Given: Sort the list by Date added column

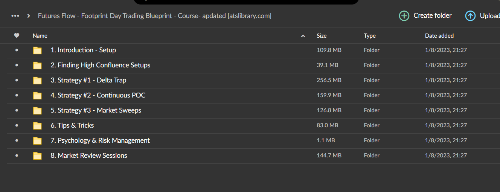Looking at the screenshot, I should 439,36.
